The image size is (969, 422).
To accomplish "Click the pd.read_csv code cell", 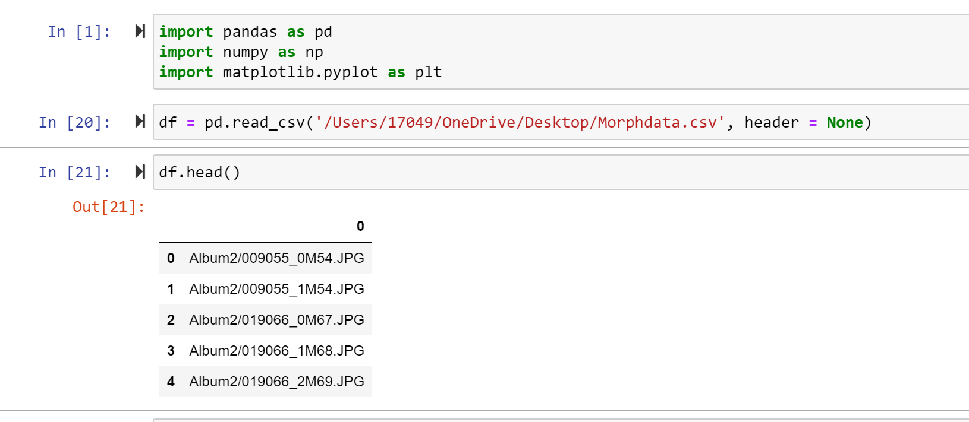I will coord(561,122).
